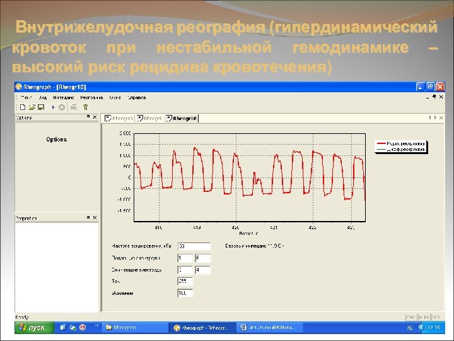Image resolution: width=454 pixels, height=341 pixels.
Task: Expand hidden tray icons arrow
Action: click(x=421, y=328)
